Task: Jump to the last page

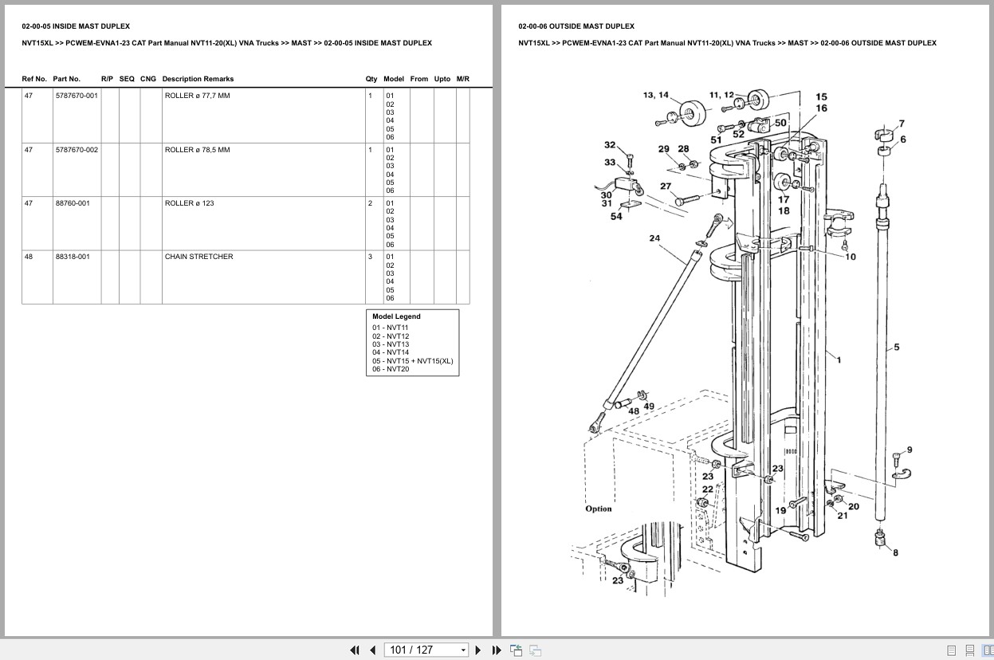Action: pyautogui.click(x=497, y=650)
